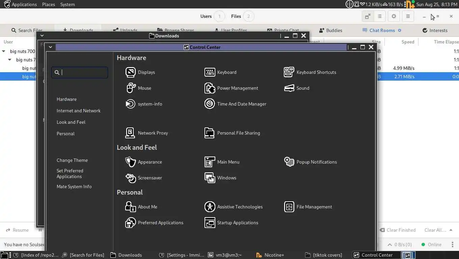Image resolution: width=459 pixels, height=259 pixels.
Task: Open File Management preferences
Action: tap(308, 207)
